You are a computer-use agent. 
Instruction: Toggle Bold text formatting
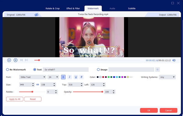coord(63,77)
